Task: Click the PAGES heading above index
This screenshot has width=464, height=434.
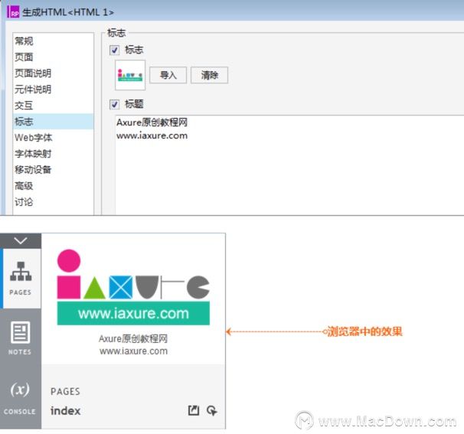Action: 65,391
